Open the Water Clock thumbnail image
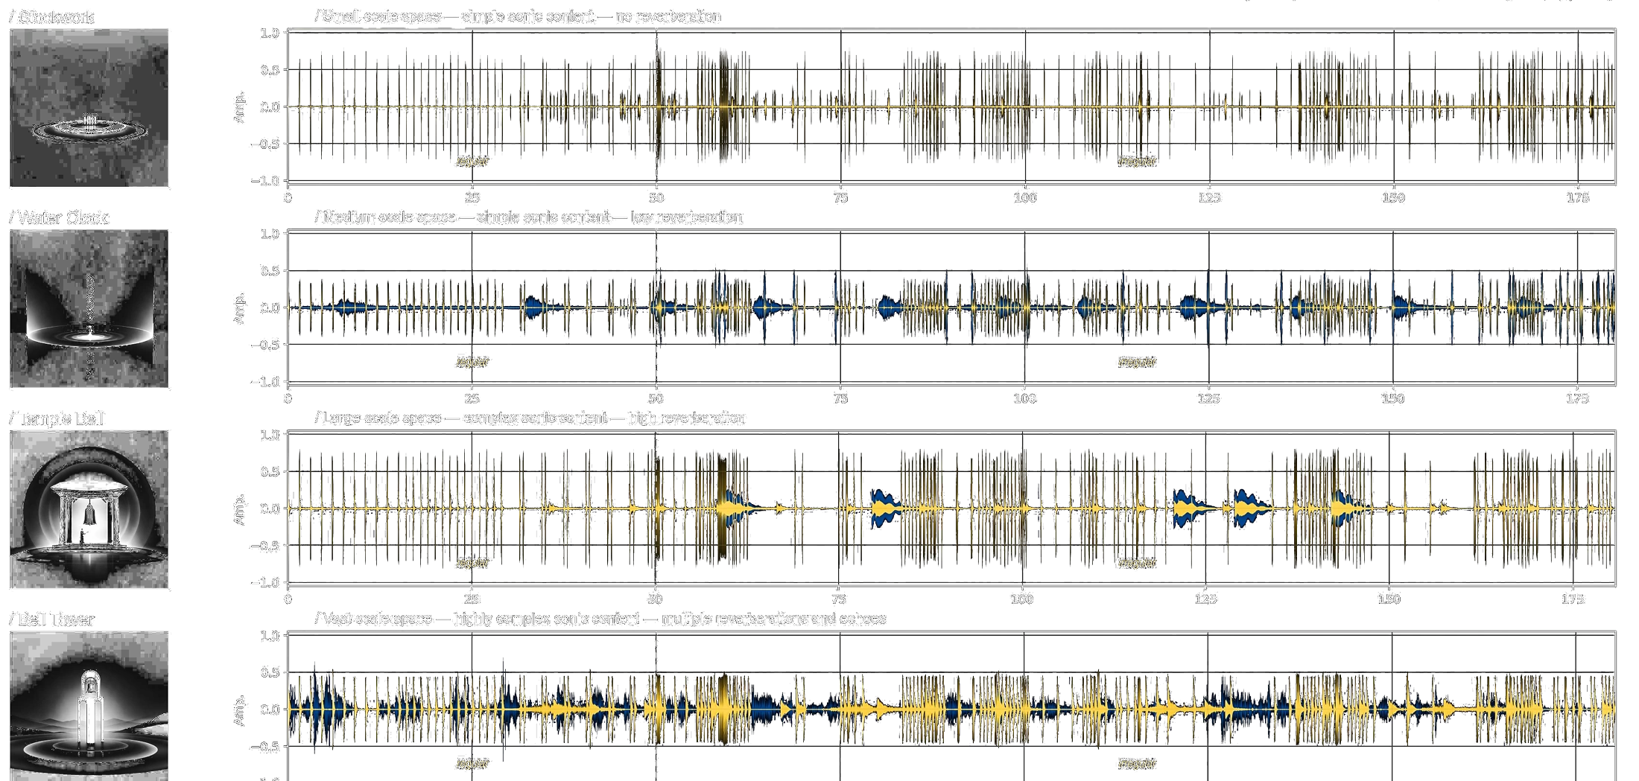1639x781 pixels. 89,309
